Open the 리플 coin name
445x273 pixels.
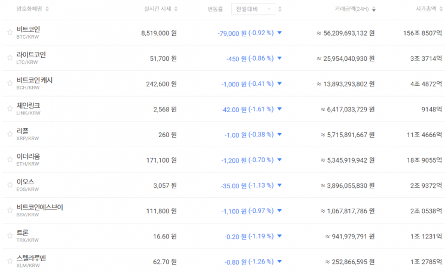23,131
